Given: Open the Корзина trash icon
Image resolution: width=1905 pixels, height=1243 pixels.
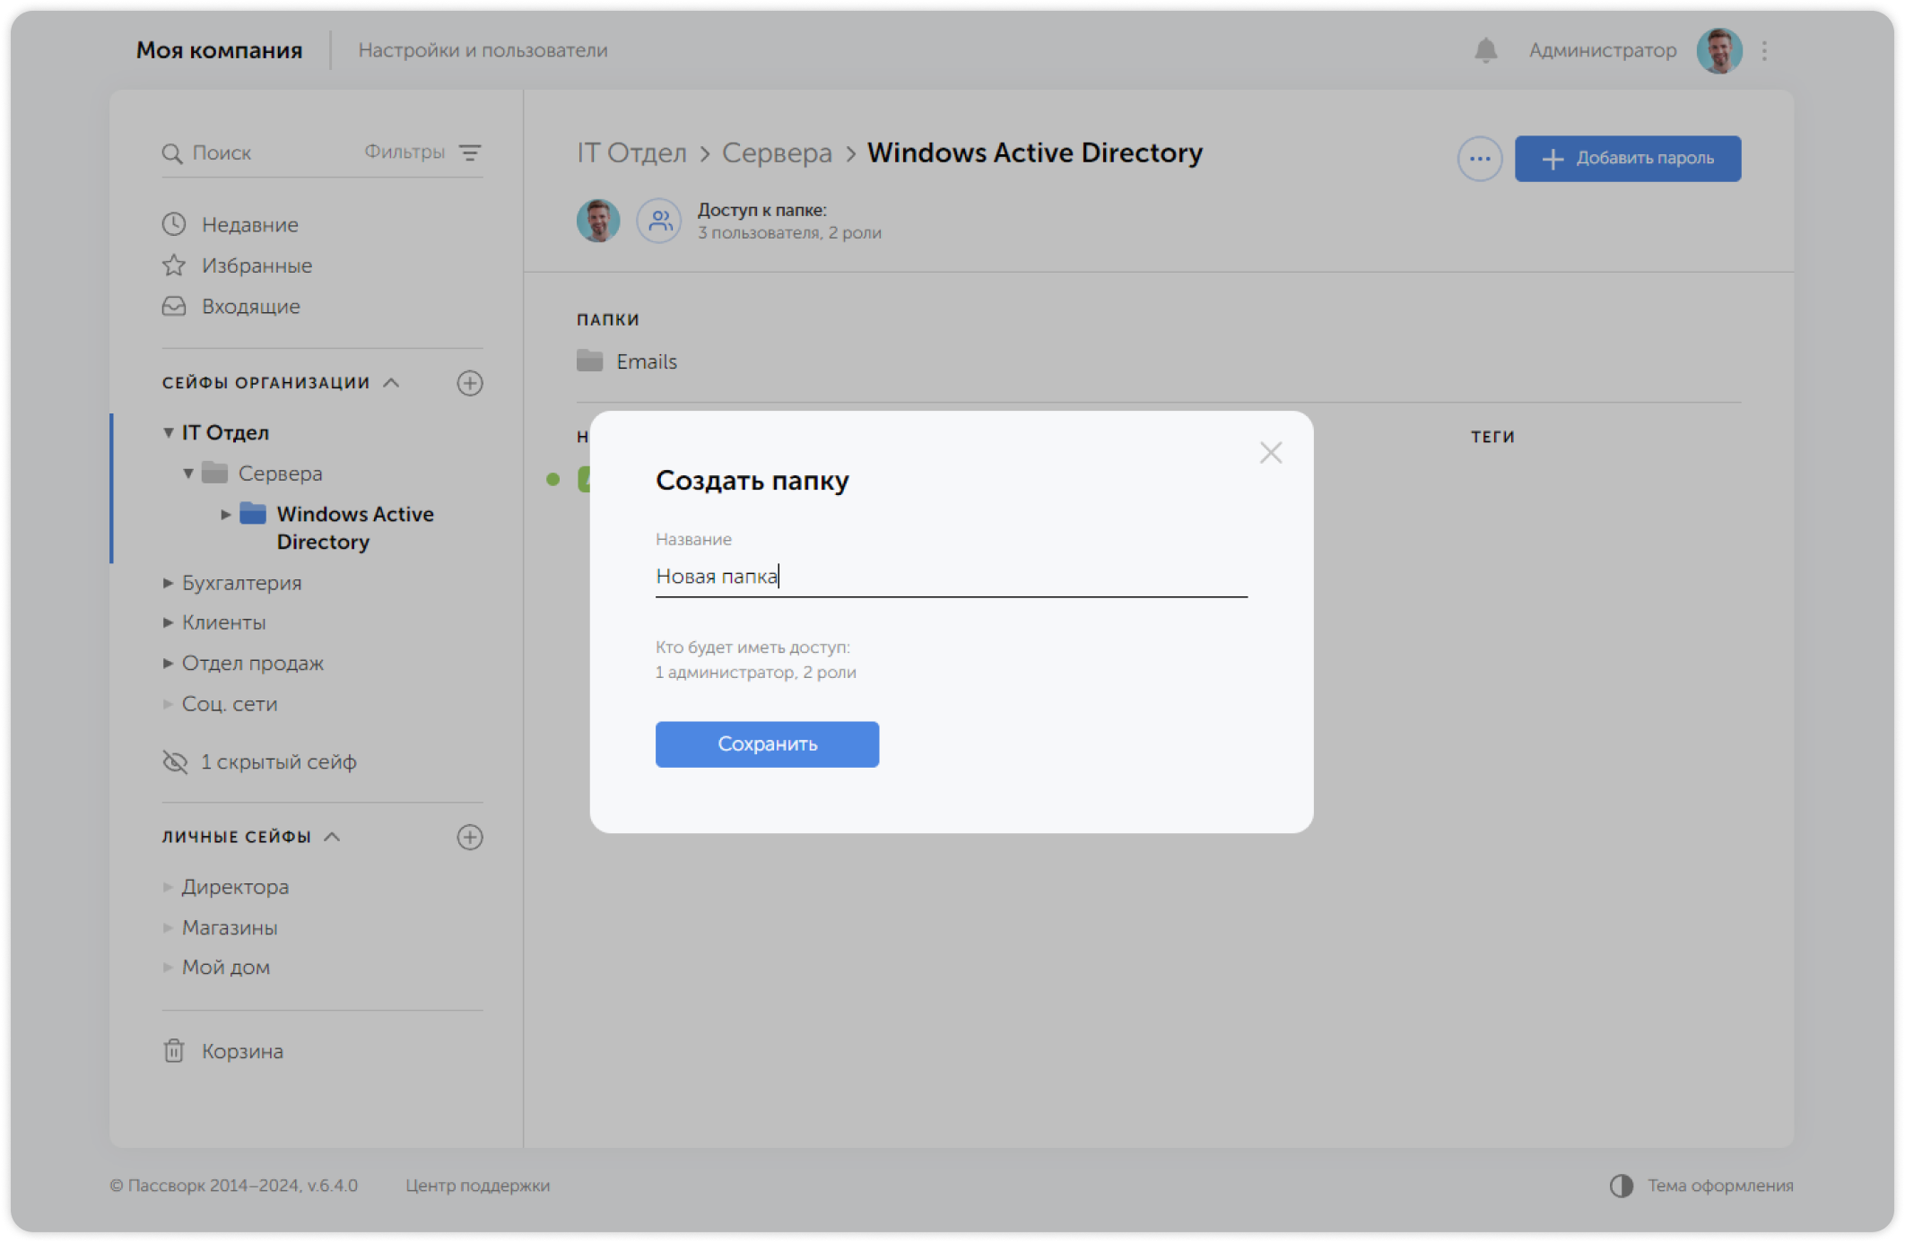Looking at the screenshot, I should [174, 1050].
